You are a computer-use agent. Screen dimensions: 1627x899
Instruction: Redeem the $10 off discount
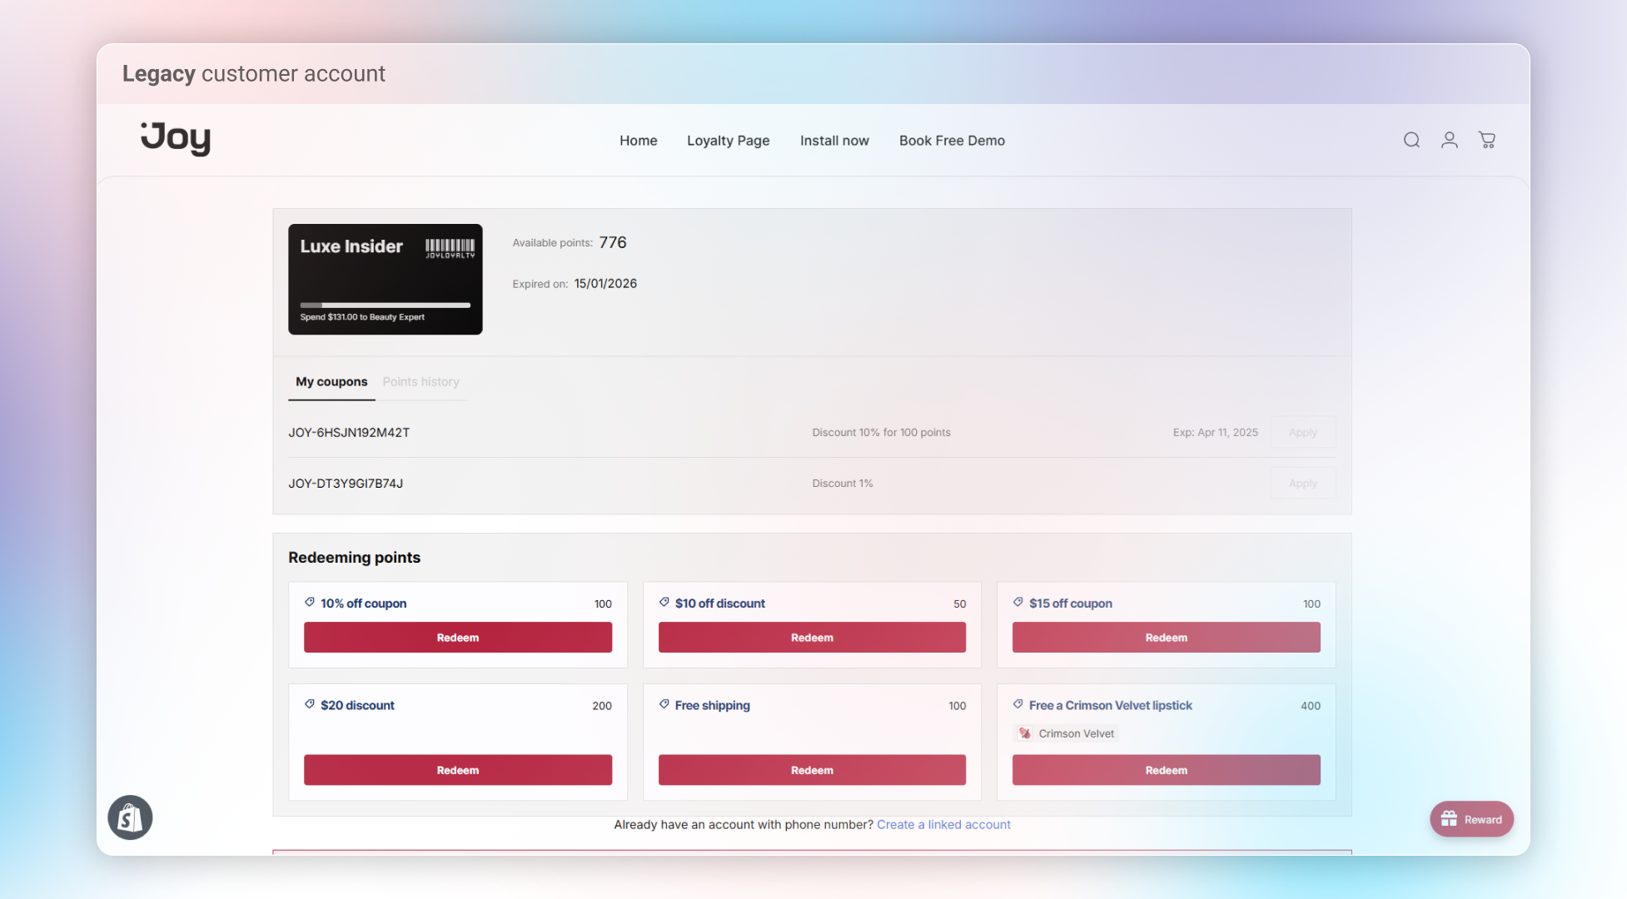(x=812, y=638)
